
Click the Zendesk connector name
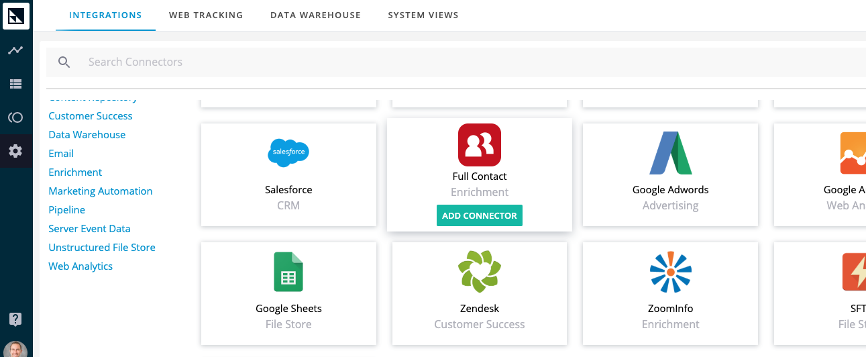480,309
